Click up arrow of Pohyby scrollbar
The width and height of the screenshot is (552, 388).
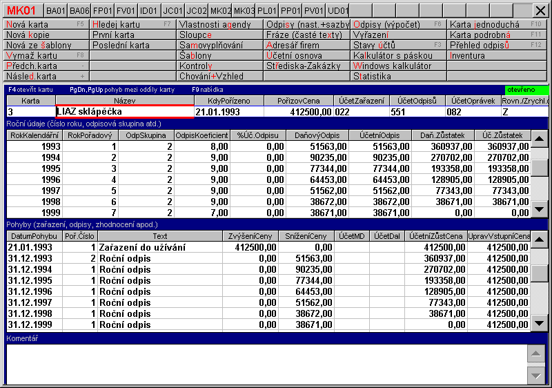(540, 240)
